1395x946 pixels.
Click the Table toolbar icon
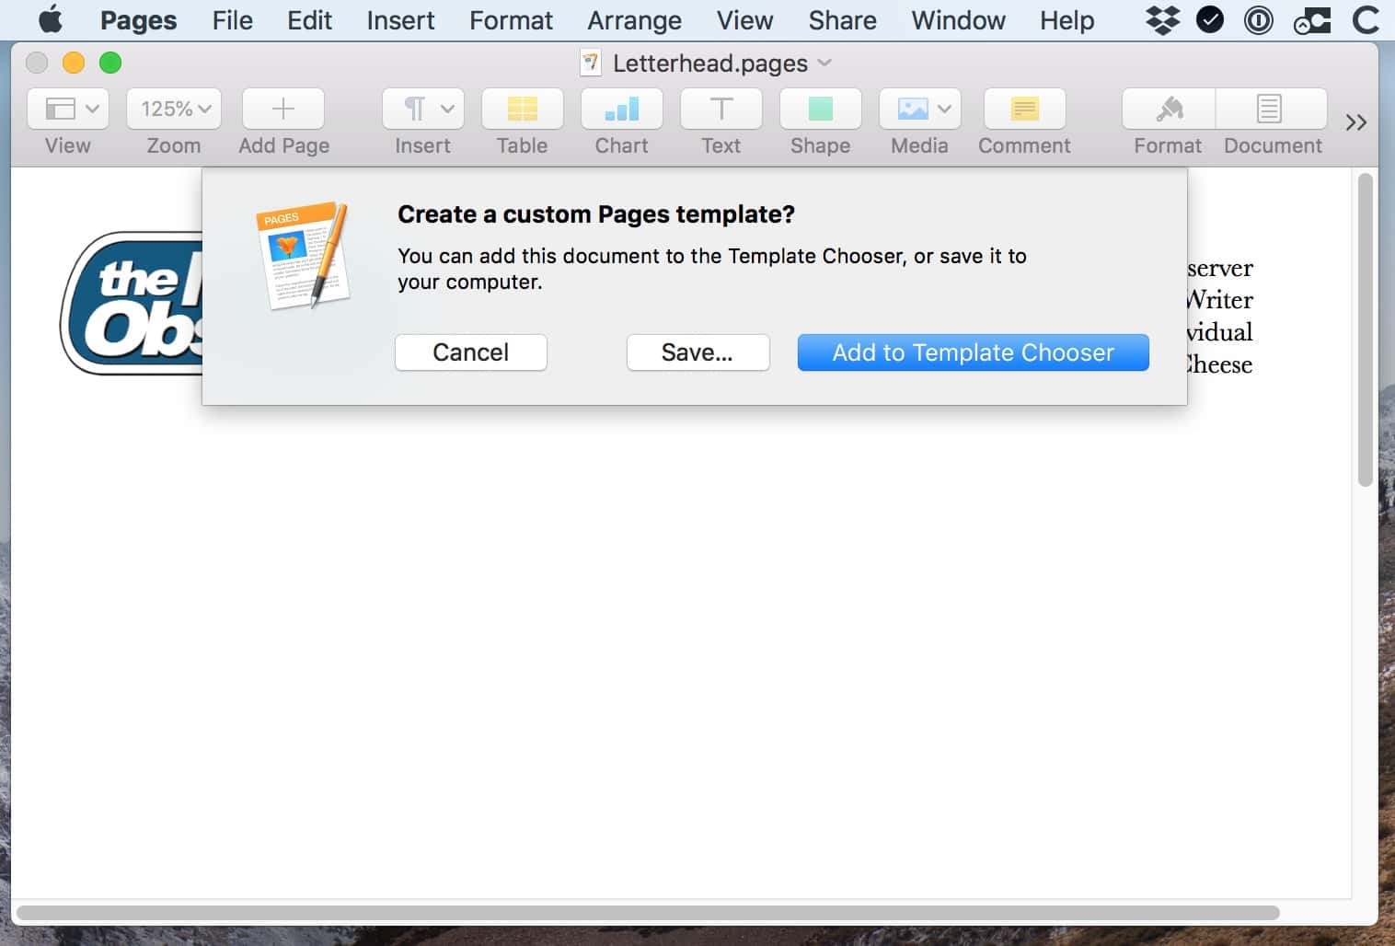522,110
